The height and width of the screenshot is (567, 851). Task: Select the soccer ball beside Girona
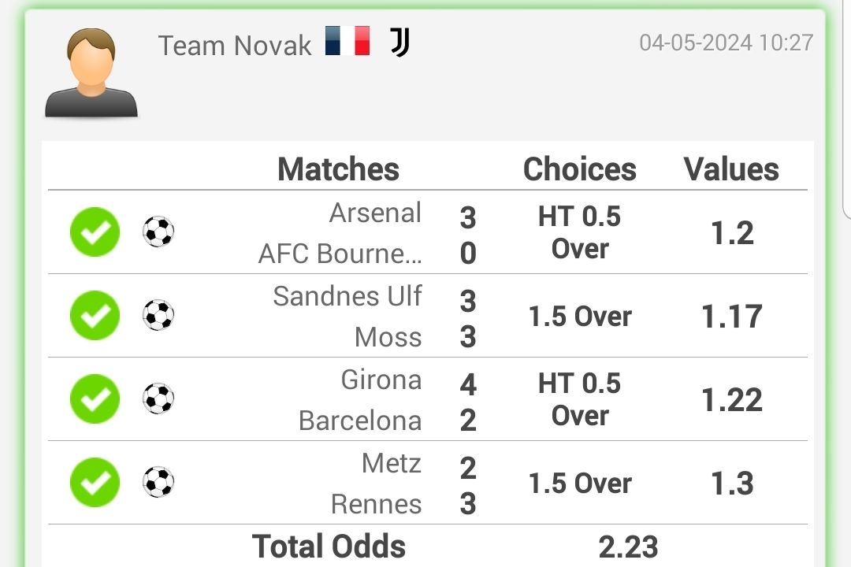pyautogui.click(x=158, y=398)
